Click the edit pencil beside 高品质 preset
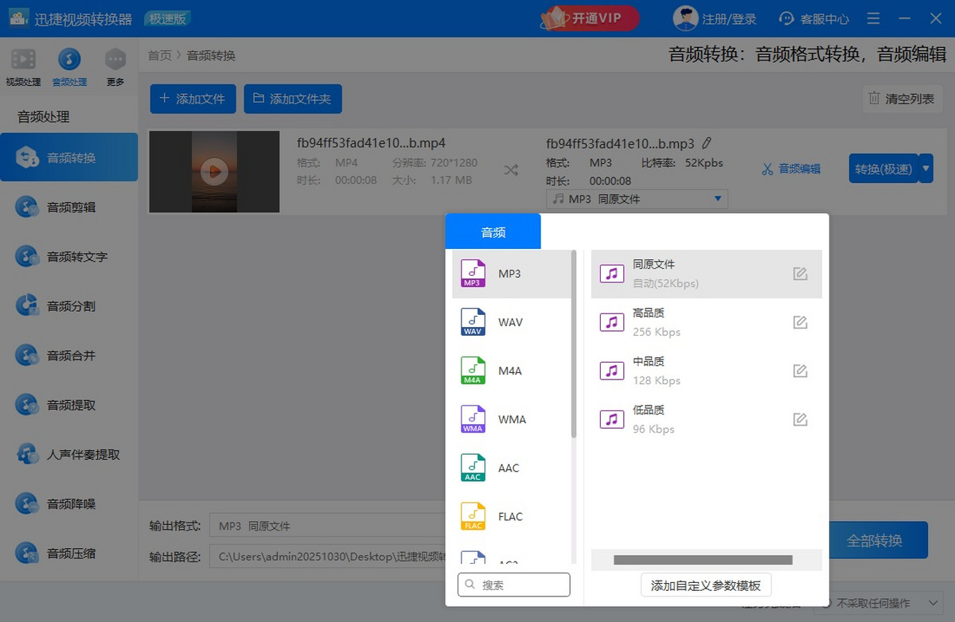955x622 pixels. coord(800,322)
